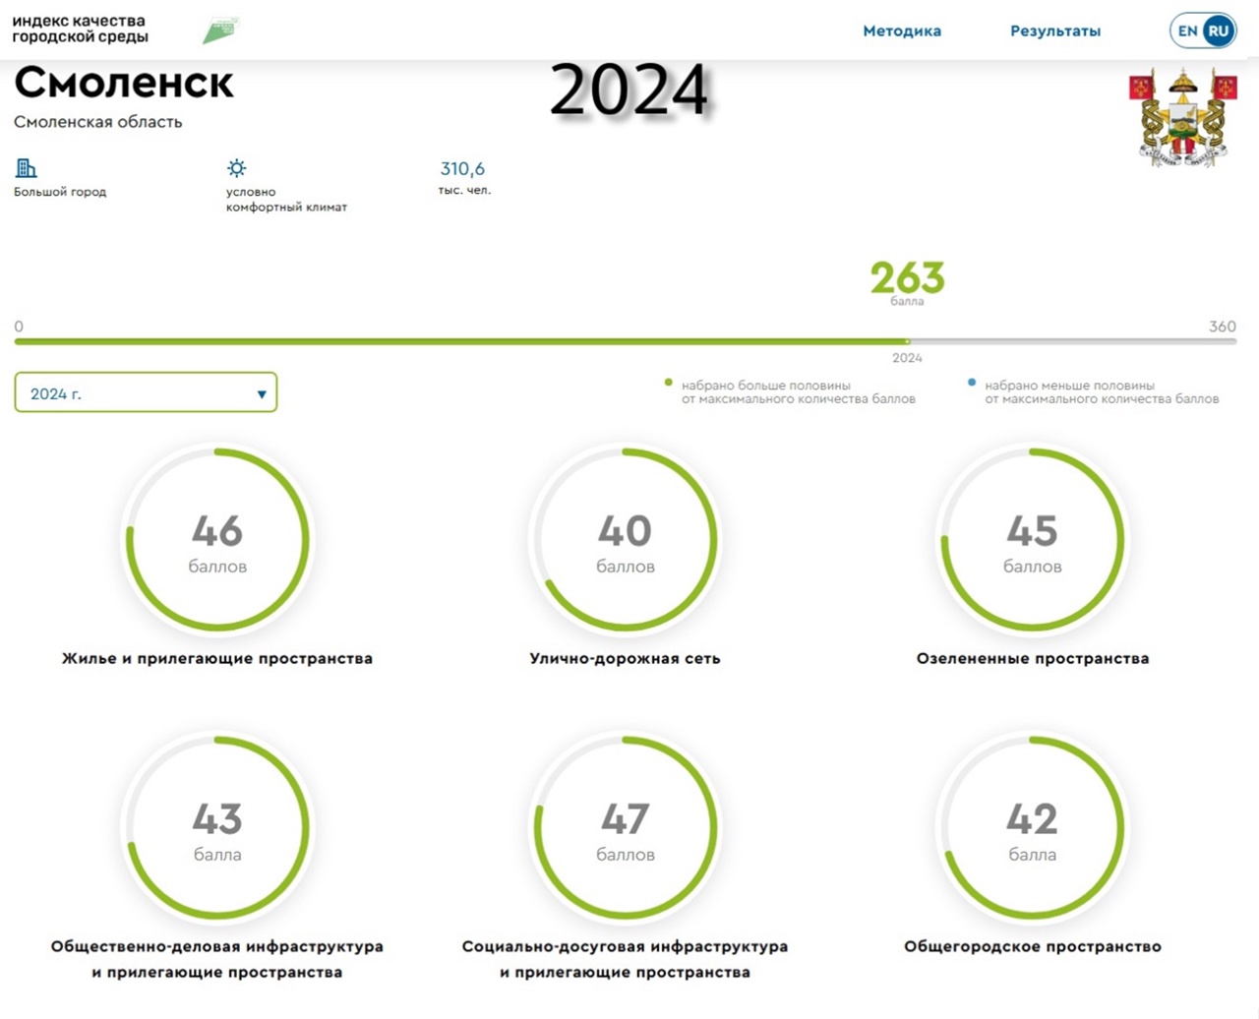Click the индекс качества городской среды title

point(80,29)
